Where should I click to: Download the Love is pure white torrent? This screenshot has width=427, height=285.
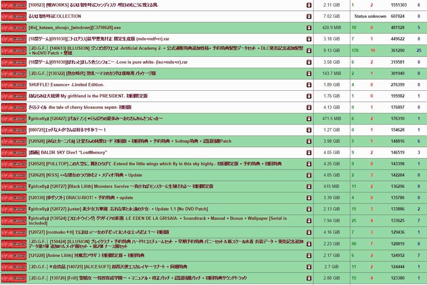(x=309, y=62)
